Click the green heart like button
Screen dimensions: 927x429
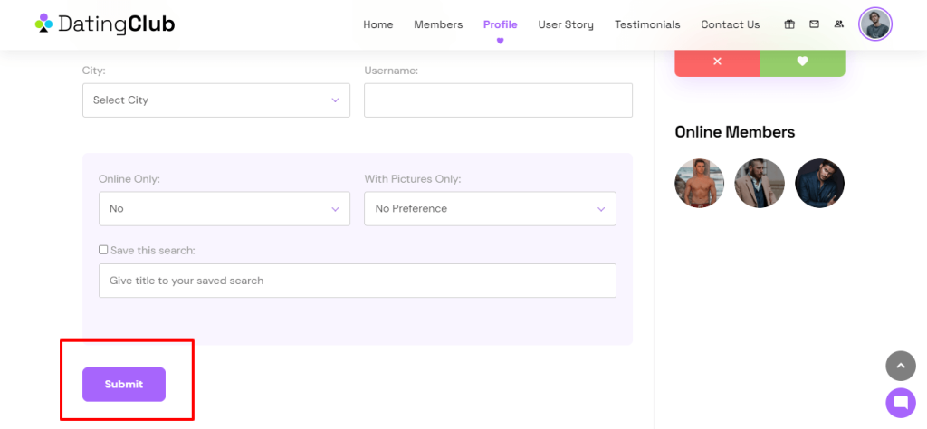click(802, 61)
